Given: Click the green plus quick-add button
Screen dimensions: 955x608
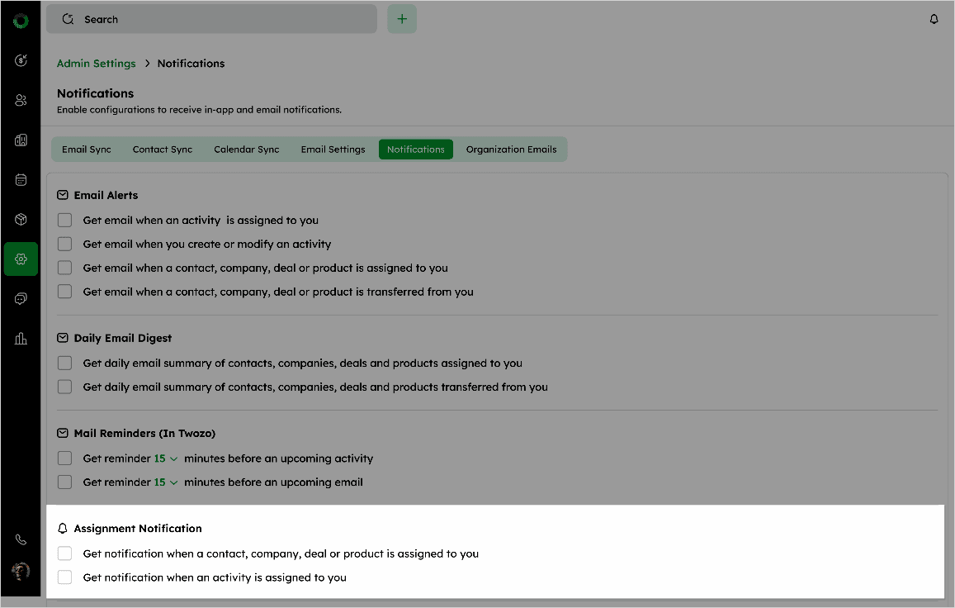Looking at the screenshot, I should 402,19.
